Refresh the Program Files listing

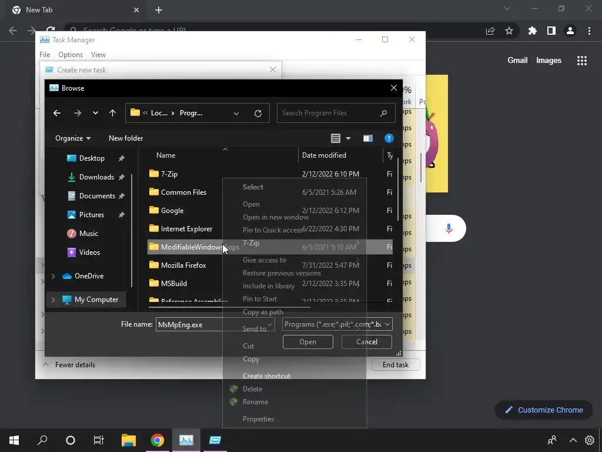(x=258, y=113)
